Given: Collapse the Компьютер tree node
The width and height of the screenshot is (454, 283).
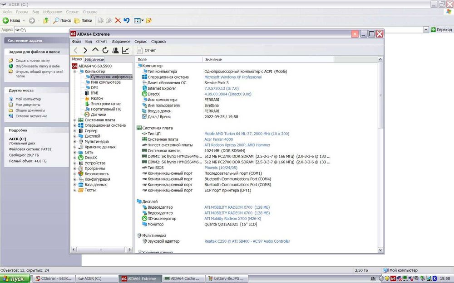Looking at the screenshot, I should coord(75,72).
